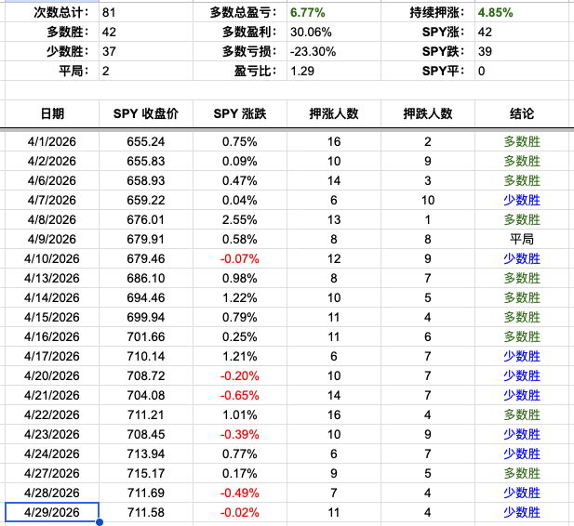Select the date cell 4/2/2026
This screenshot has height=526, width=574.
click(x=52, y=161)
